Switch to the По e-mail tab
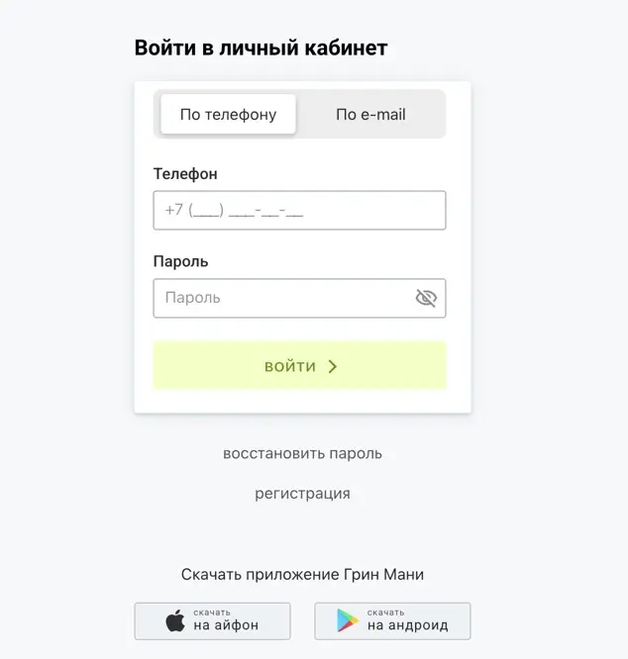Viewport: 628px width, 659px height. 370,115
